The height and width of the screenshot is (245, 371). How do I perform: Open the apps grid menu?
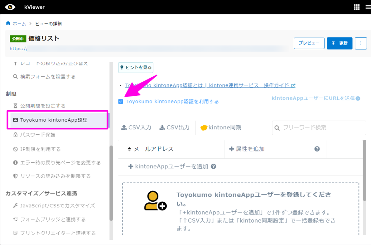[x=357, y=7]
